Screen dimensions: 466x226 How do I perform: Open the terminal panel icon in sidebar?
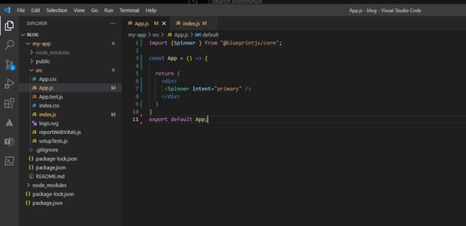(x=9, y=161)
